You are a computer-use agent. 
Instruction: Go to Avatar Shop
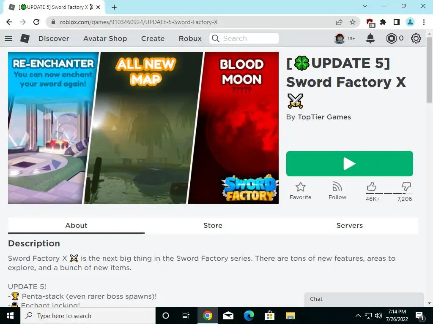pos(105,38)
